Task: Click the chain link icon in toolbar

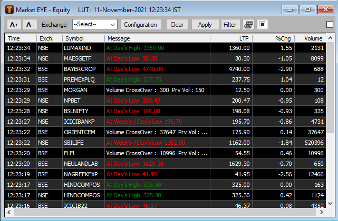Action: point(248,25)
